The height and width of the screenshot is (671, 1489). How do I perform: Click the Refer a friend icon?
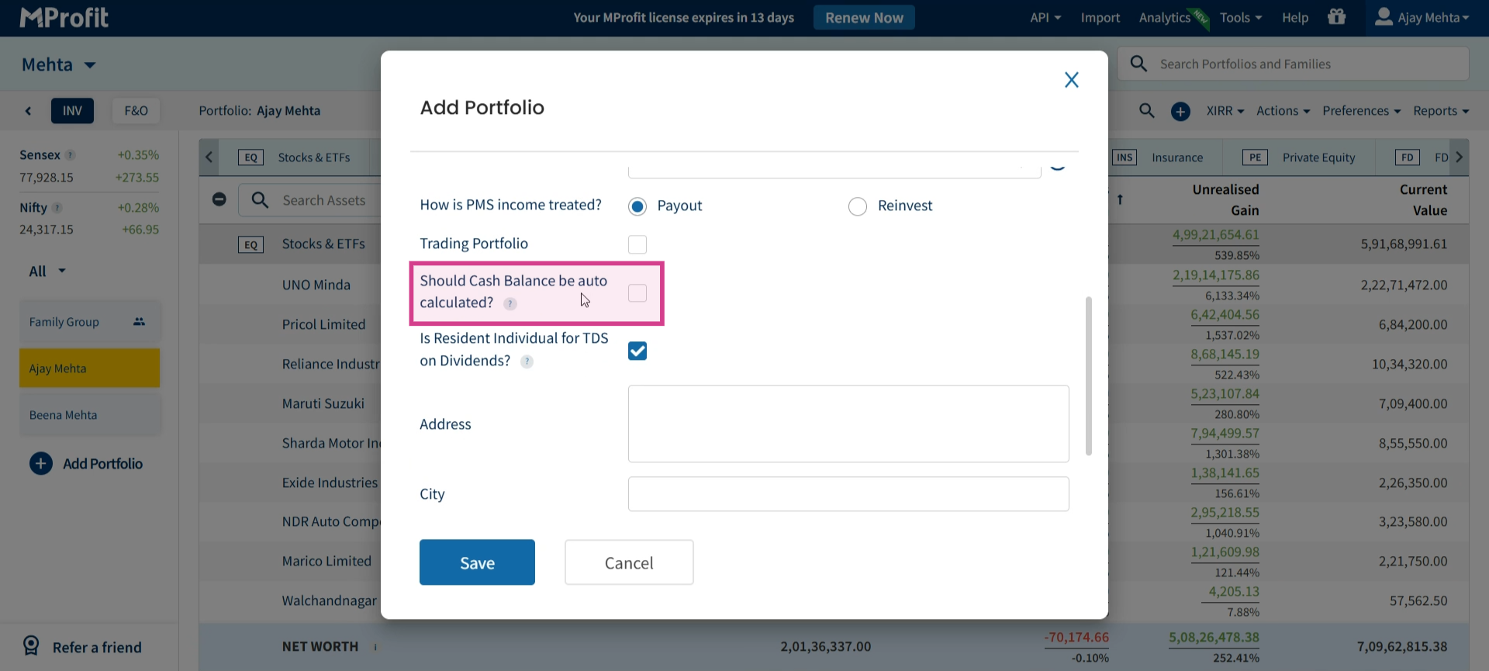coord(31,646)
